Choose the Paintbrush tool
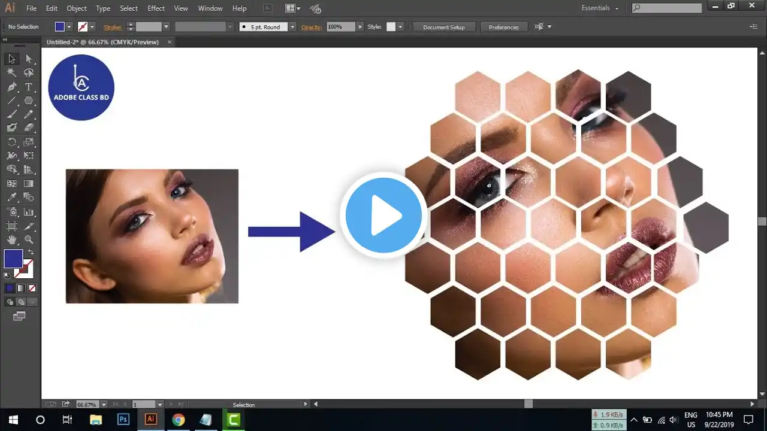The width and height of the screenshot is (767, 431). 11,114
